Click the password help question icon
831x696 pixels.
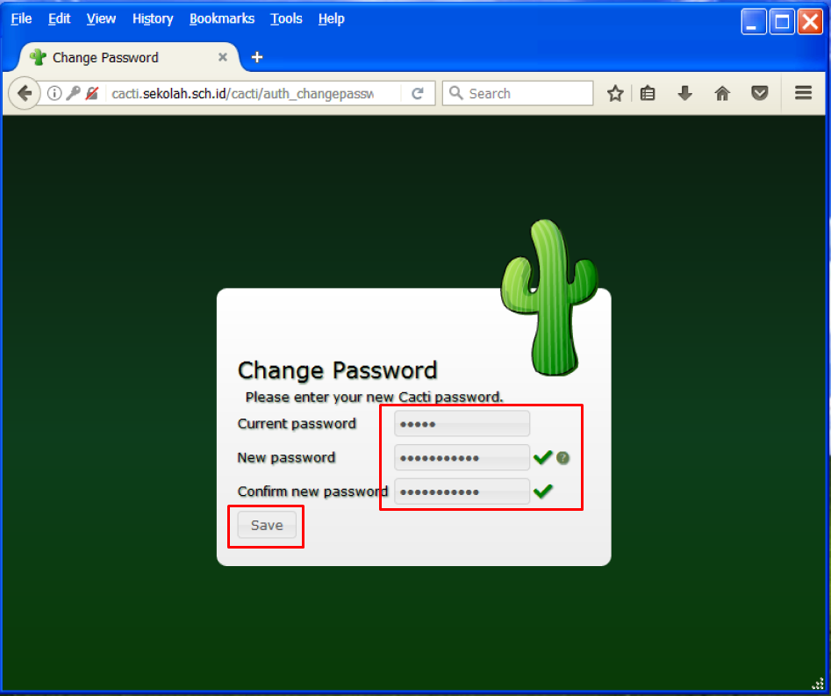563,457
